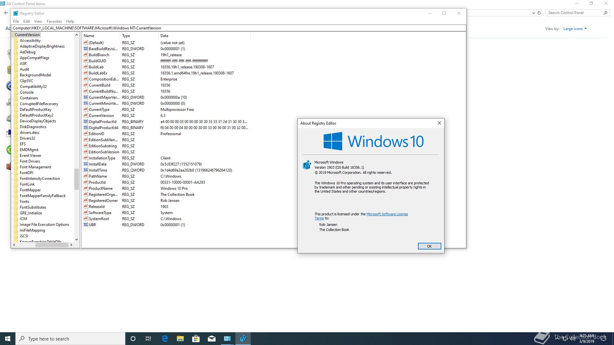The image size is (614, 345).
Task: Expand the Control Panel address history dropdown
Action: [x=533, y=13]
